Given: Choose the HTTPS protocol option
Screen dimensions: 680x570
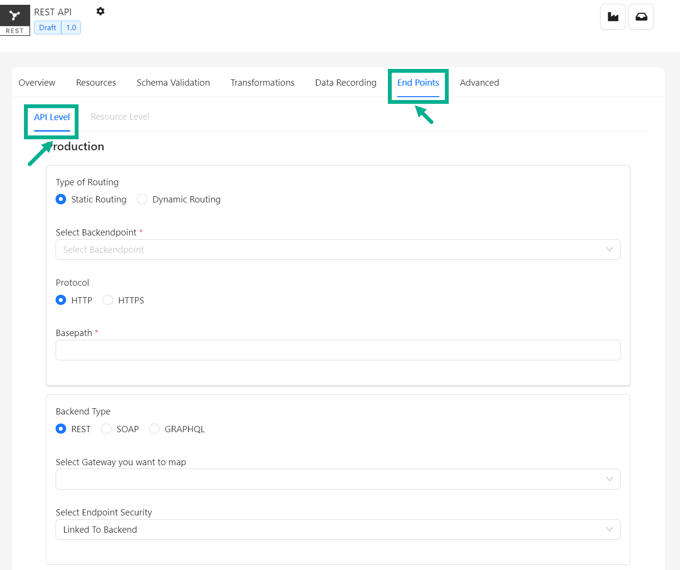Looking at the screenshot, I should point(108,300).
